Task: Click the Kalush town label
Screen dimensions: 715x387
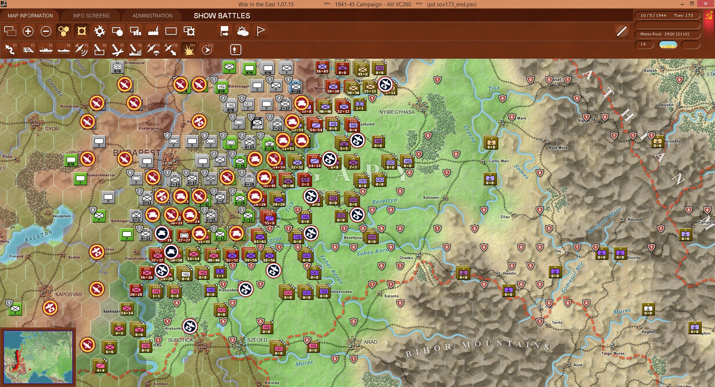Action: [x=650, y=71]
